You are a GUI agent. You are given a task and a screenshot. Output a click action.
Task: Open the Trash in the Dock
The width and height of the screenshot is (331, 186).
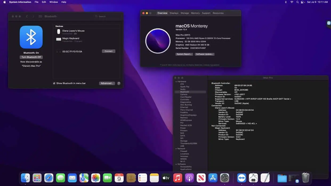click(x=305, y=178)
